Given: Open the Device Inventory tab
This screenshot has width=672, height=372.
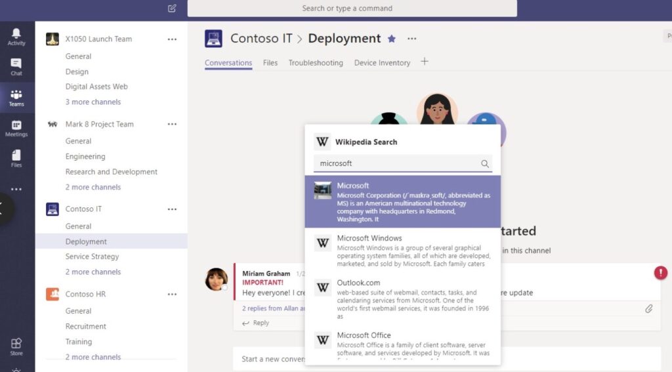Looking at the screenshot, I should [382, 62].
